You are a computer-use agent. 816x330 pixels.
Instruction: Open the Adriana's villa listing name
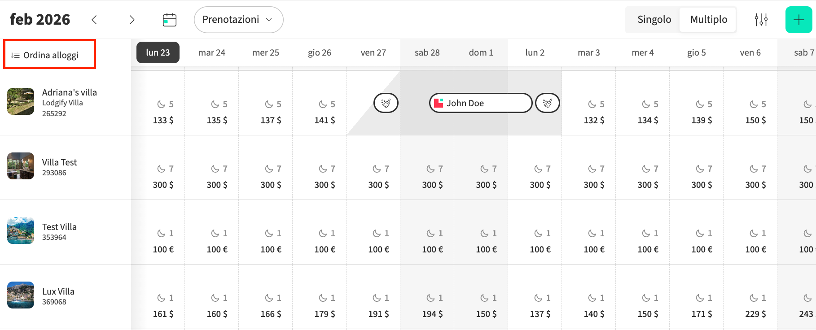[x=70, y=92]
